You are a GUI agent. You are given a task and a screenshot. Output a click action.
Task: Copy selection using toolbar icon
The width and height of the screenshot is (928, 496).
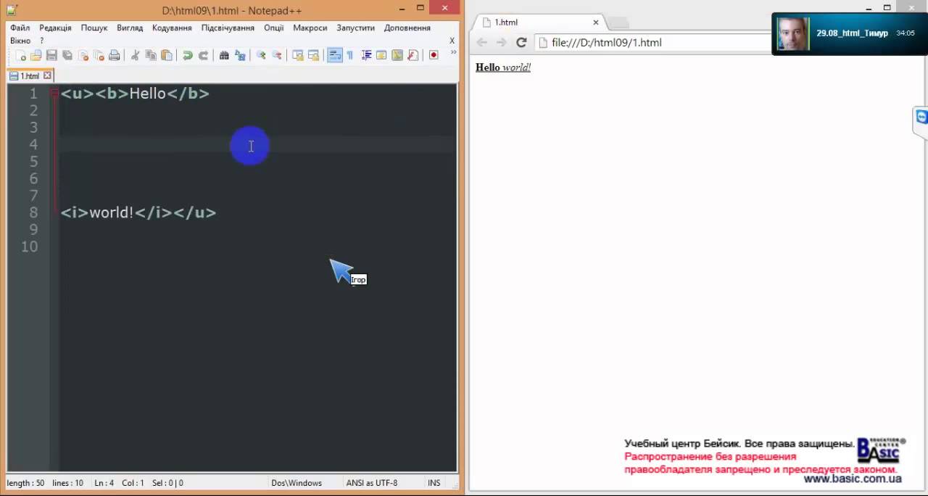pos(151,55)
